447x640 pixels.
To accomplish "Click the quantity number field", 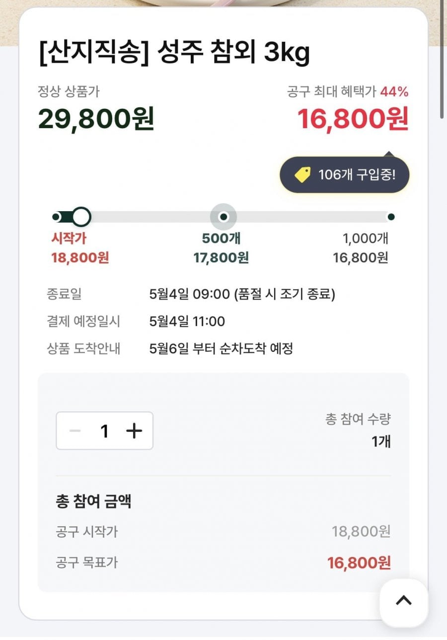I will [104, 431].
